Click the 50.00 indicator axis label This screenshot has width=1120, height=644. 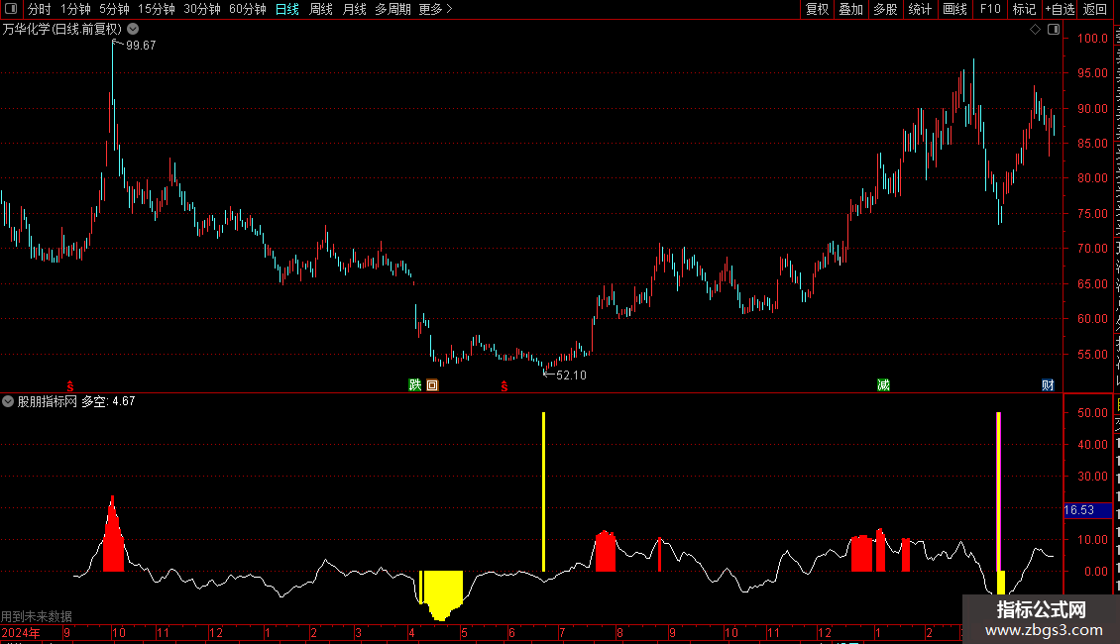point(1092,413)
